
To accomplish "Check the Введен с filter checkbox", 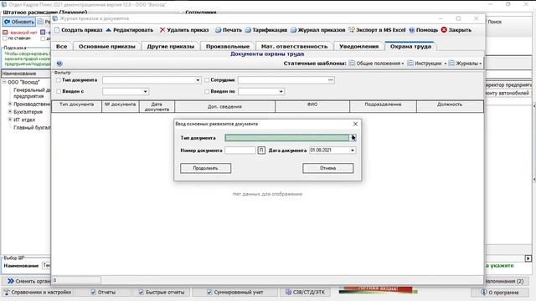I will tap(59, 91).
